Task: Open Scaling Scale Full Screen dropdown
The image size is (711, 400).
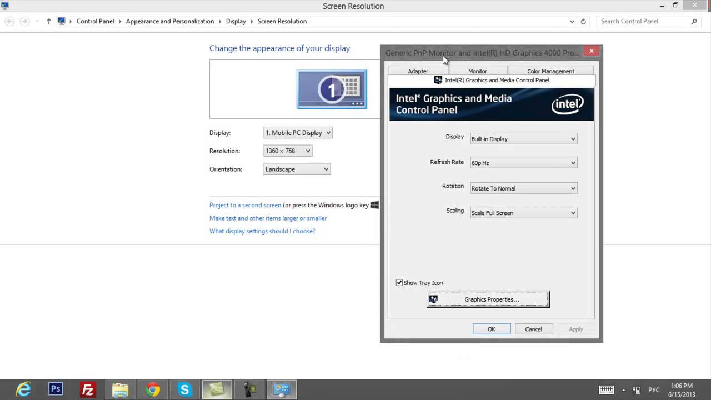Action: [523, 213]
